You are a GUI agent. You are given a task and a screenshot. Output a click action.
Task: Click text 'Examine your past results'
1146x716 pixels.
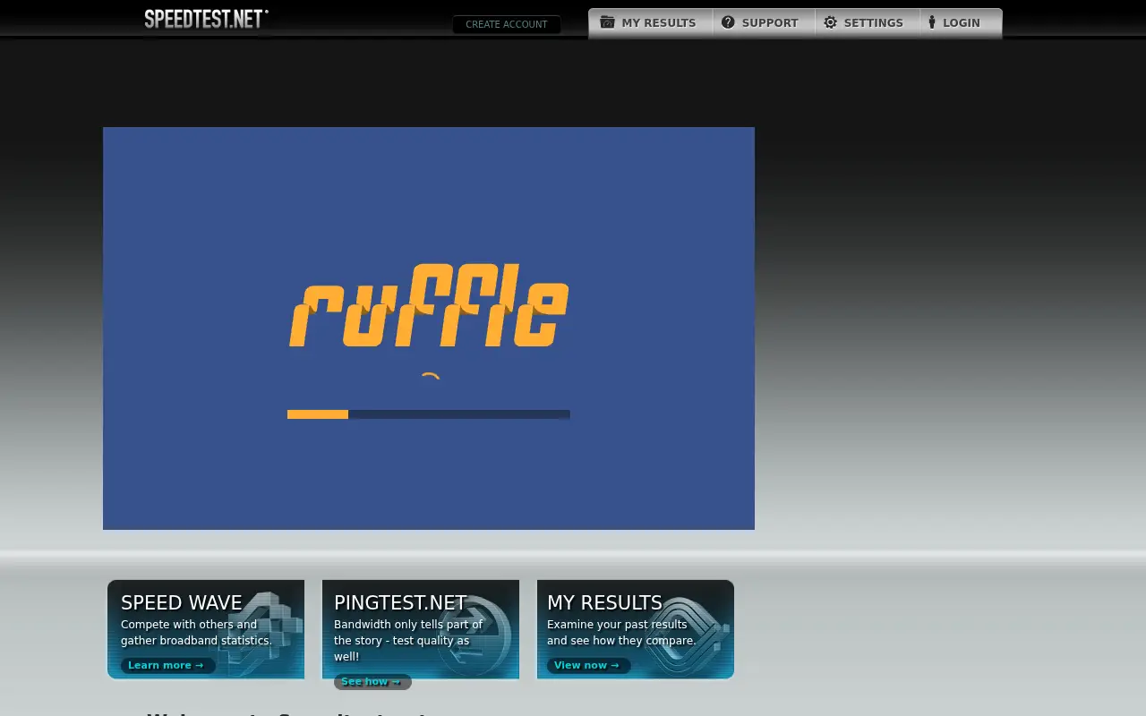click(617, 625)
